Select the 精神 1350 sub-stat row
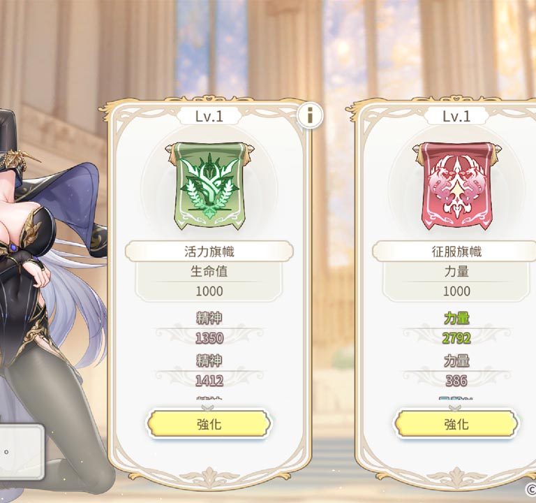This screenshot has width=536, height=503. [x=209, y=328]
